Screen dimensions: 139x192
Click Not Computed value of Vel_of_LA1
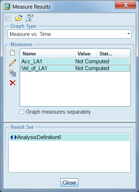click(92, 68)
